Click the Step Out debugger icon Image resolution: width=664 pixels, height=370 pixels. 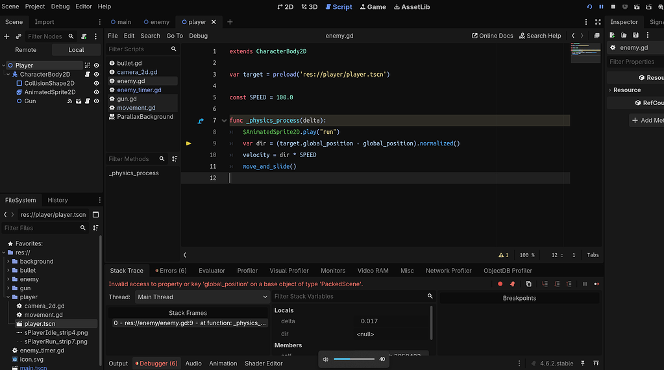[x=569, y=284]
